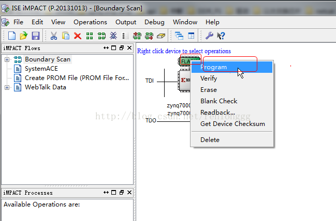Toggle float on iMPACT Flows panel arrows icon
The height and width of the screenshot is (221, 336).
[106, 48]
